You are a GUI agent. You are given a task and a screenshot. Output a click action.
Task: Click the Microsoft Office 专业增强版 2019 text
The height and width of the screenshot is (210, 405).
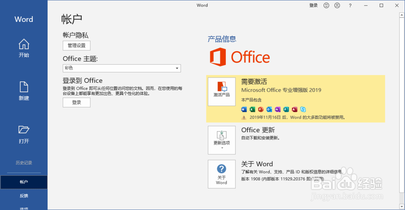(281, 90)
